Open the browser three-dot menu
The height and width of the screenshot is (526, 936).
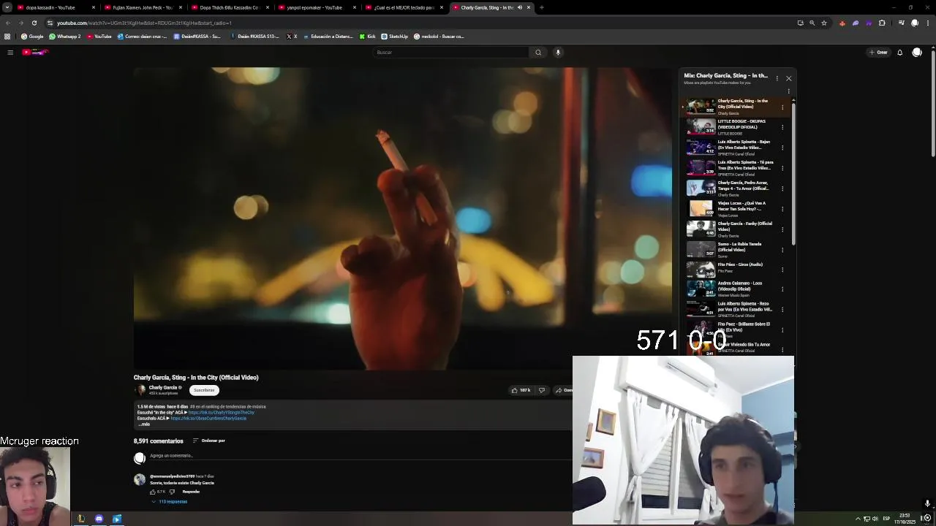tap(928, 23)
